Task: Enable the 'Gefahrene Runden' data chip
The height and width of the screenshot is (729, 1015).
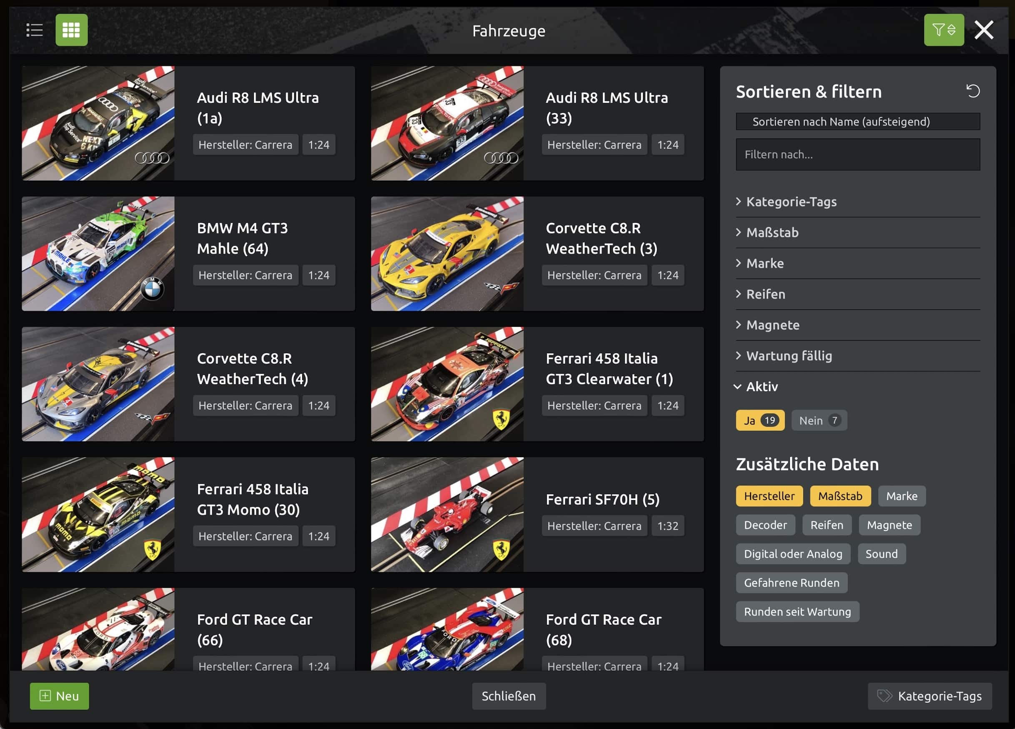Action: (x=791, y=583)
